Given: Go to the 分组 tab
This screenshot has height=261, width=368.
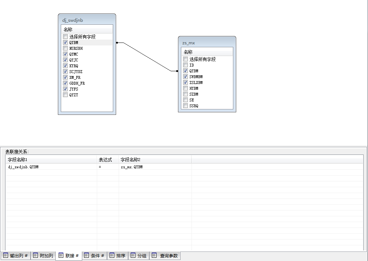Looking at the screenshot, I should [x=138, y=256].
